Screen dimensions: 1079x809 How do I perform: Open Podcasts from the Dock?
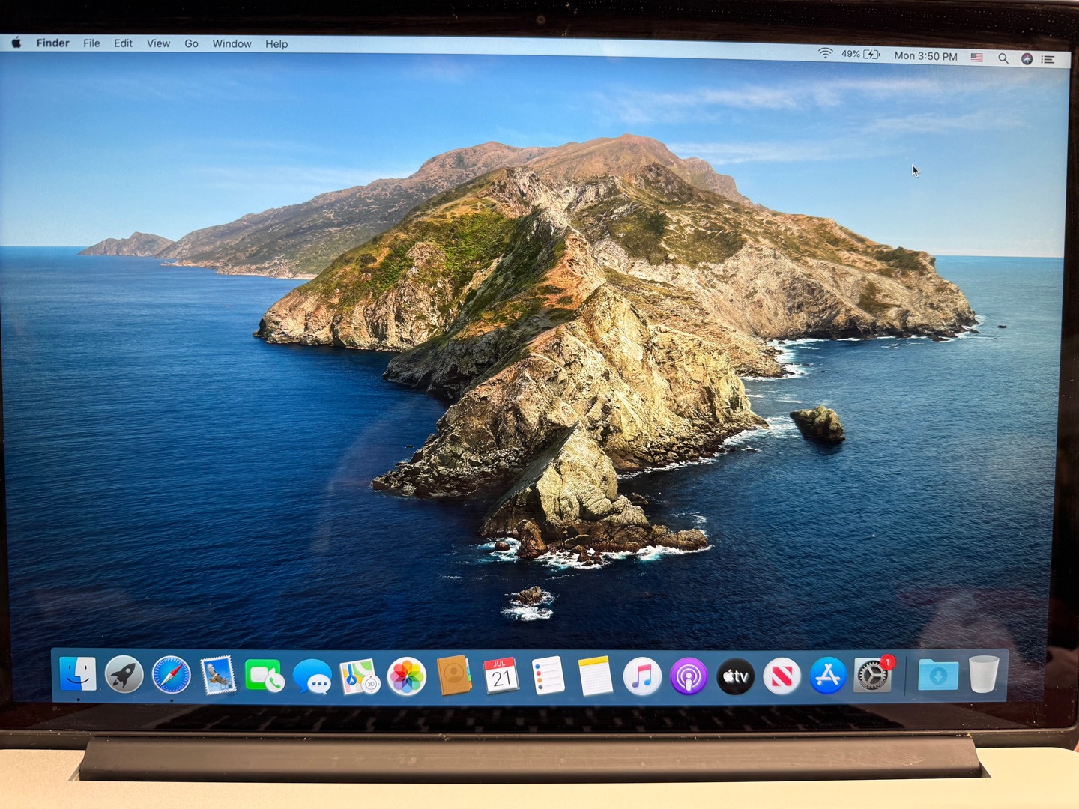(x=689, y=677)
